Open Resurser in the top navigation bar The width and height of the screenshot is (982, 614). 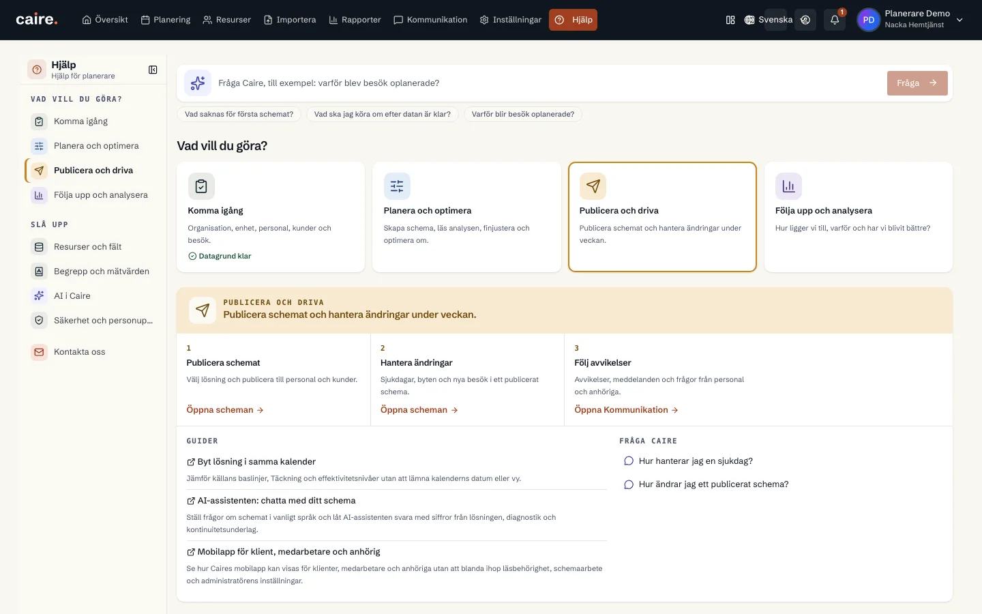[227, 20]
